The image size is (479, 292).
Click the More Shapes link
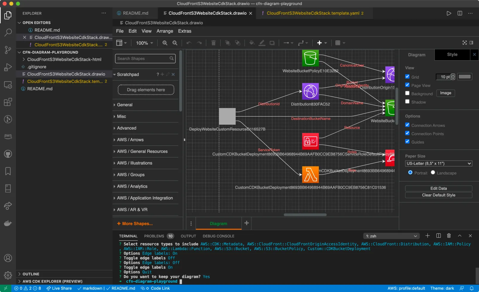click(x=135, y=224)
